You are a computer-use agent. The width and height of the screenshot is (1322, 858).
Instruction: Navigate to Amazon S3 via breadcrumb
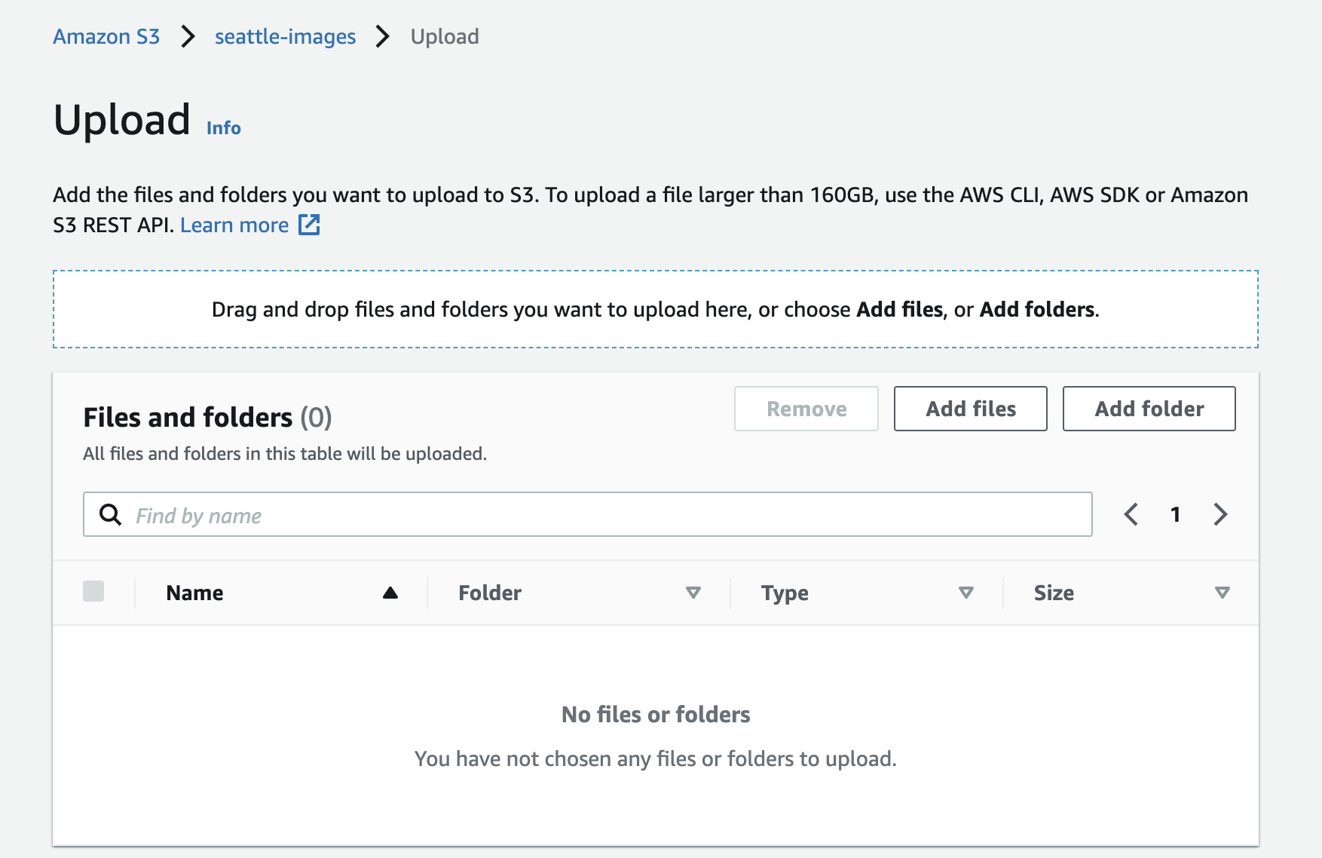click(x=106, y=36)
